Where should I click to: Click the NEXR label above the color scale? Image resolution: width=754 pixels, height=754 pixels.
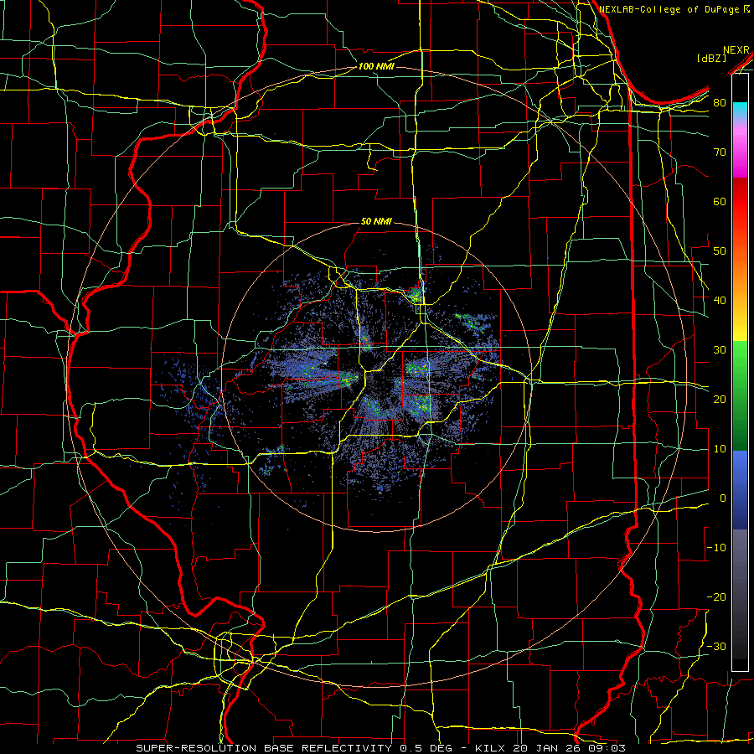[x=736, y=50]
